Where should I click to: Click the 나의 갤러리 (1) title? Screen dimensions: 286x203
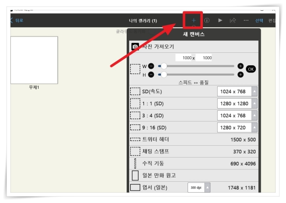(143, 21)
